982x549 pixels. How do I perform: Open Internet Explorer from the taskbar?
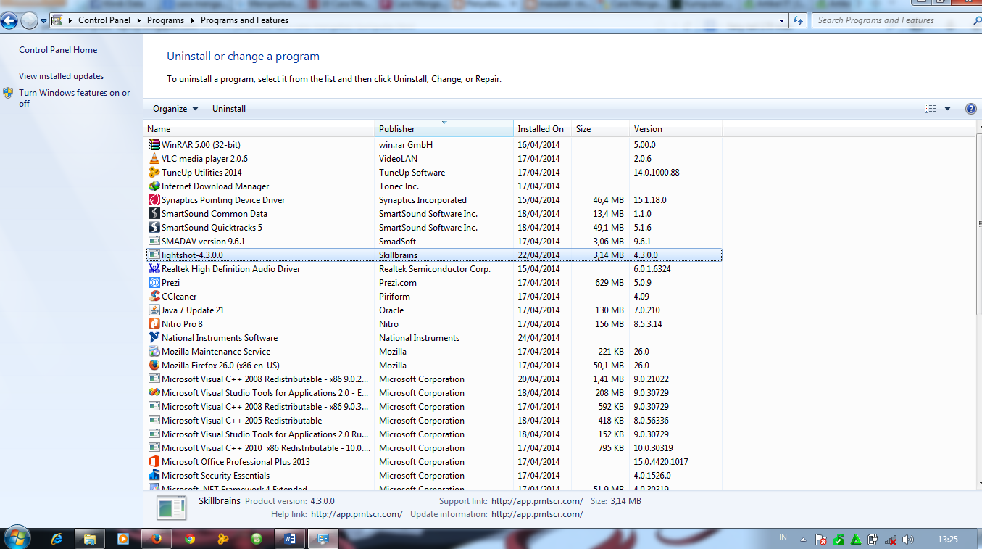[x=57, y=539]
